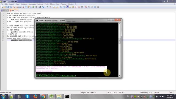This screenshot has width=176, height=99.
Task: Open the Macro menu
Action: click(53, 4)
